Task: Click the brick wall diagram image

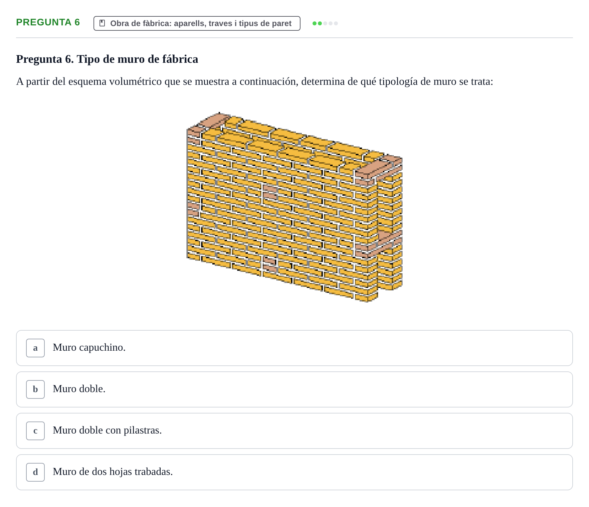Action: tap(294, 207)
